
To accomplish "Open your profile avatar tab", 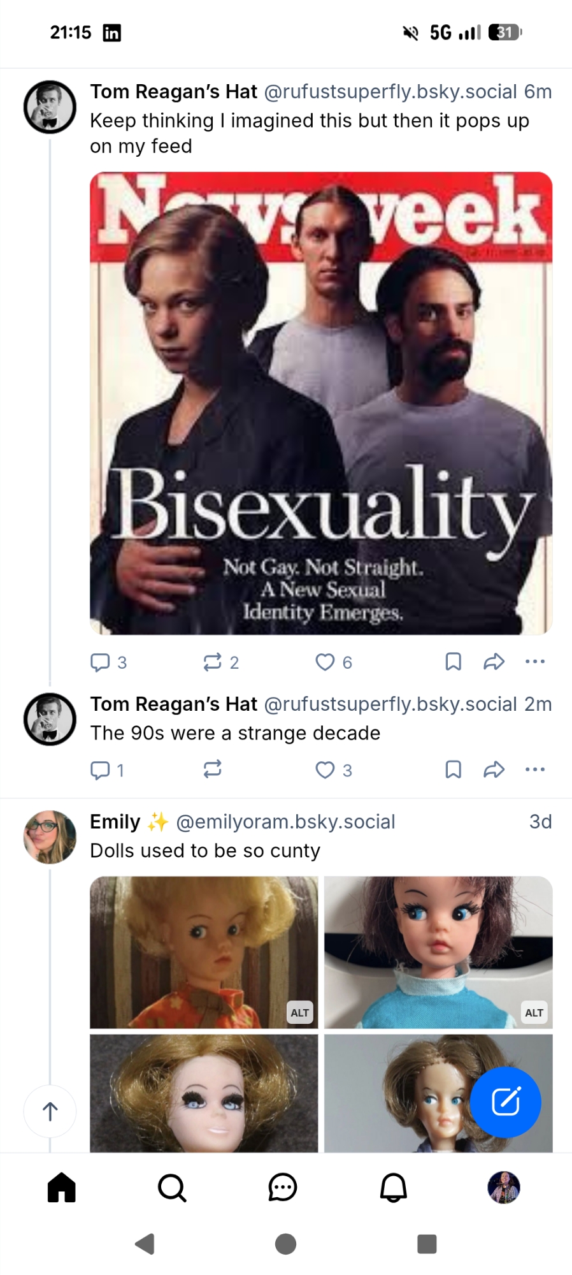I will pos(503,1188).
